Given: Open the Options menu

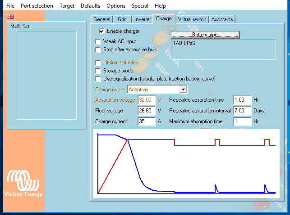Looking at the screenshot, I should pos(116,6).
